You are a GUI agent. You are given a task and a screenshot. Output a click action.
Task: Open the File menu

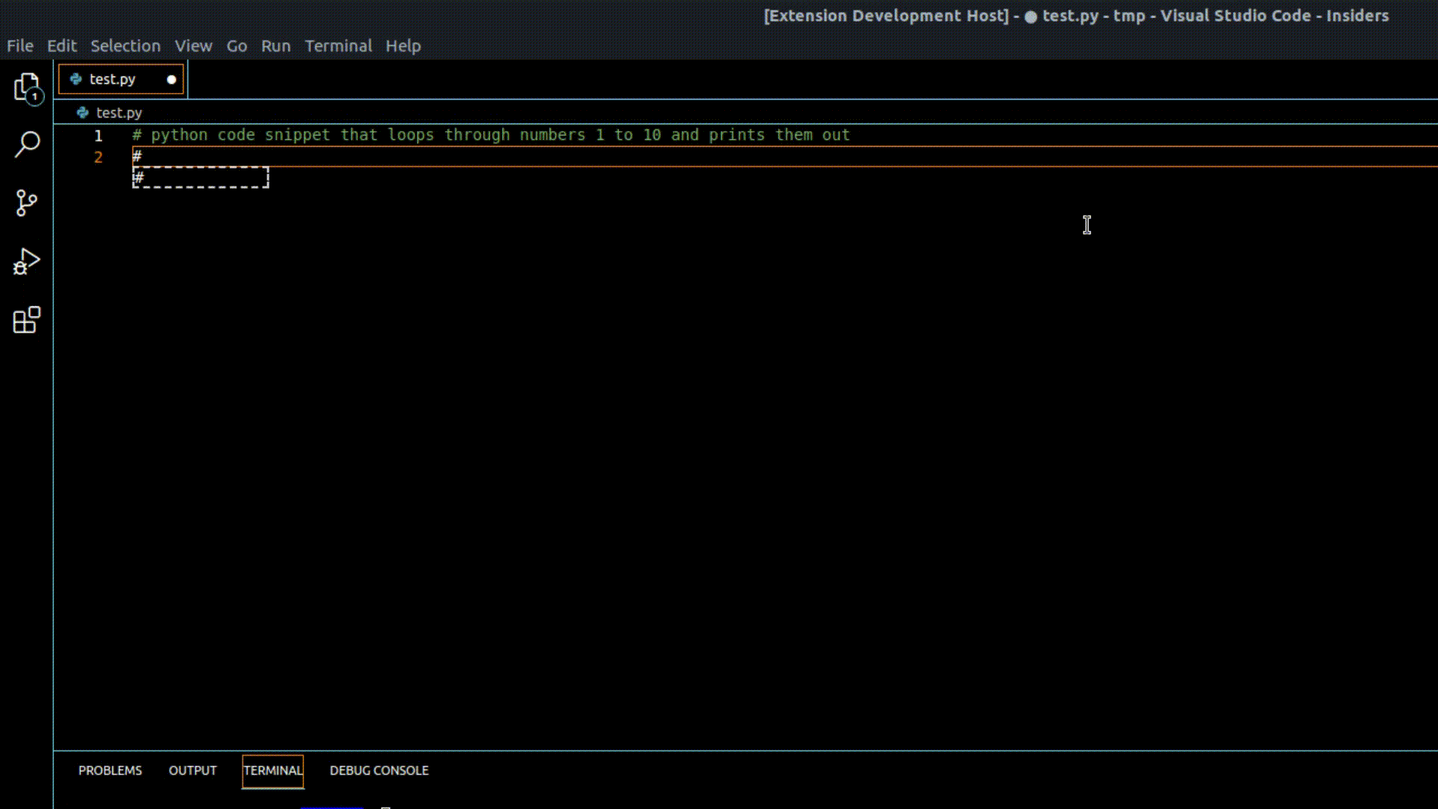click(x=19, y=46)
